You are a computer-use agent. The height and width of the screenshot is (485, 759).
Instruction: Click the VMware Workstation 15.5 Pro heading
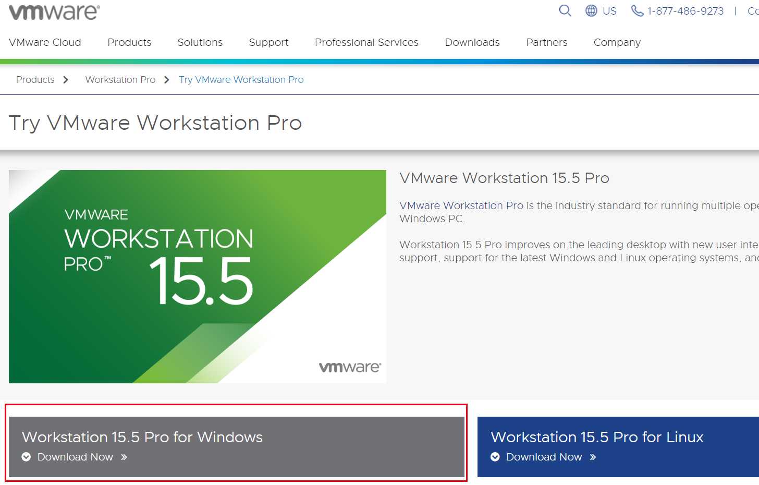[504, 178]
